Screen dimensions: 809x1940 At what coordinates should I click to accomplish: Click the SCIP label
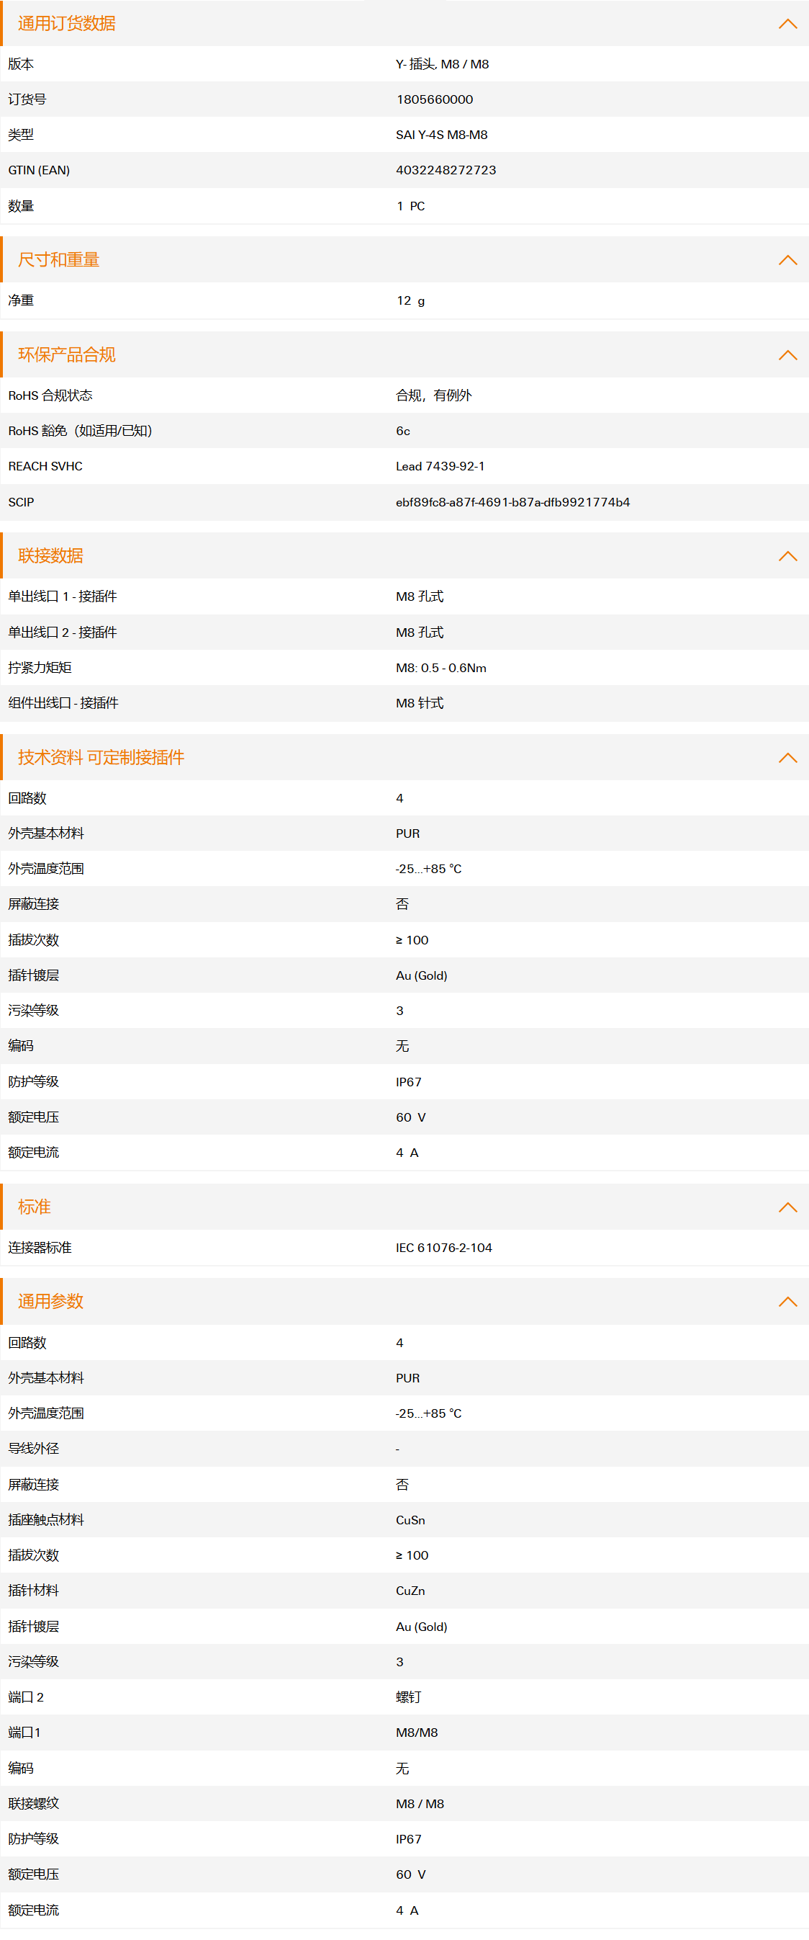click(x=21, y=502)
